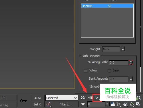Select Line001 in the target list

(x=107, y=6)
